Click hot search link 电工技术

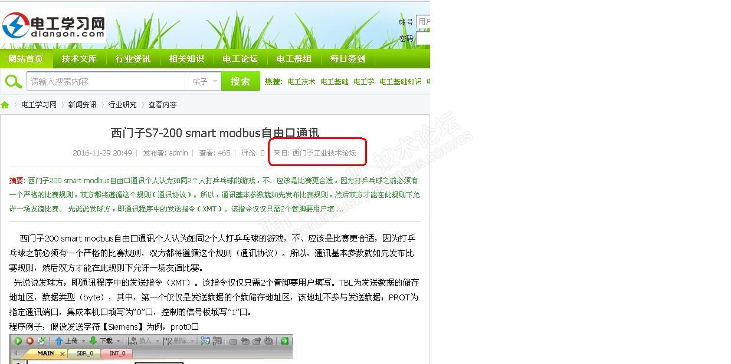tap(301, 82)
